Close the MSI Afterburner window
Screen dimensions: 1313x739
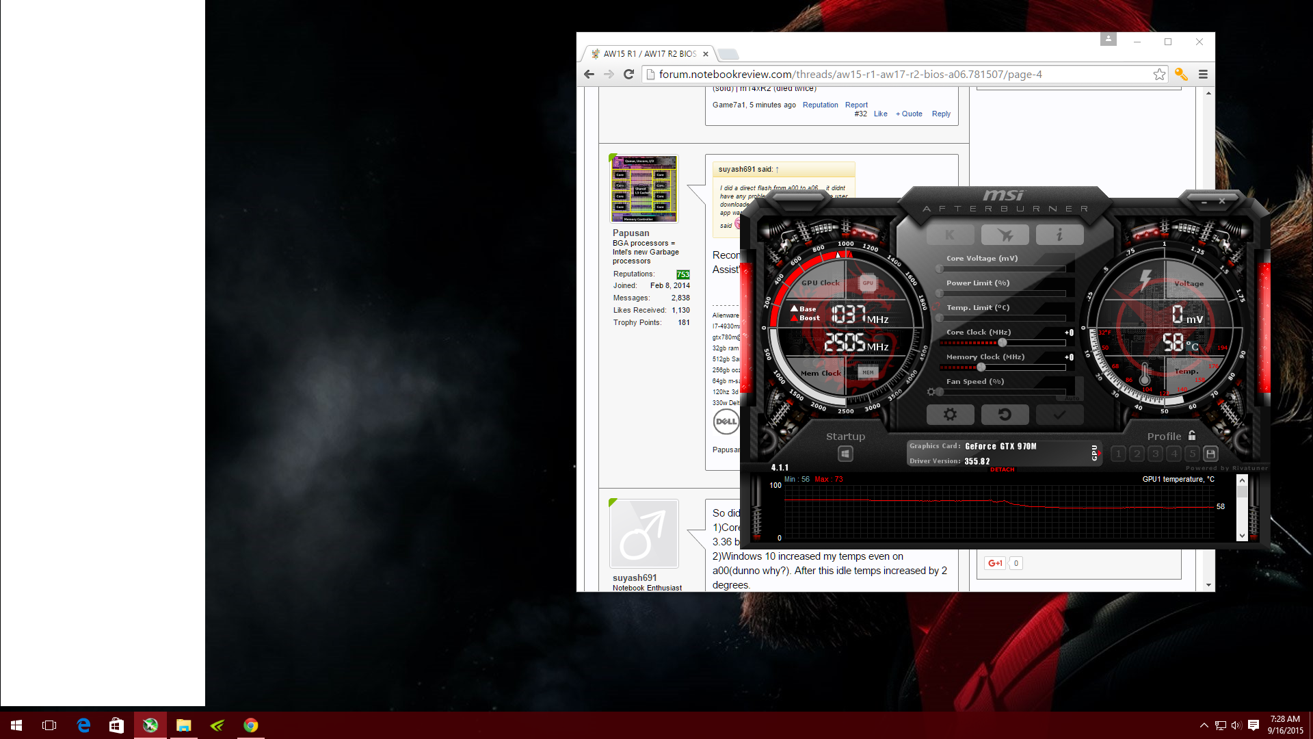pyautogui.click(x=1222, y=201)
